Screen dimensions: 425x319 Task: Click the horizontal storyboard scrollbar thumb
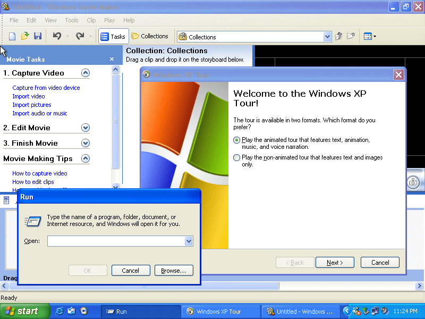(144, 286)
